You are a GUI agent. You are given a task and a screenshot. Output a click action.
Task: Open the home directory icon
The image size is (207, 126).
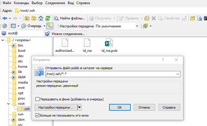(41, 18)
